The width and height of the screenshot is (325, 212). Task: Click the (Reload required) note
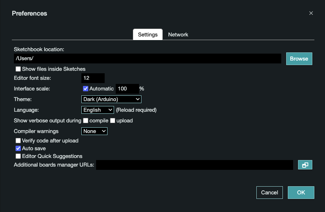tap(136, 110)
